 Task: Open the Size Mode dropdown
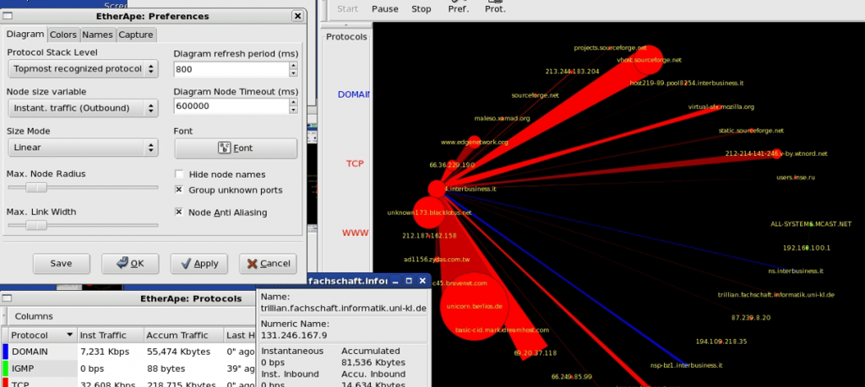coord(84,148)
